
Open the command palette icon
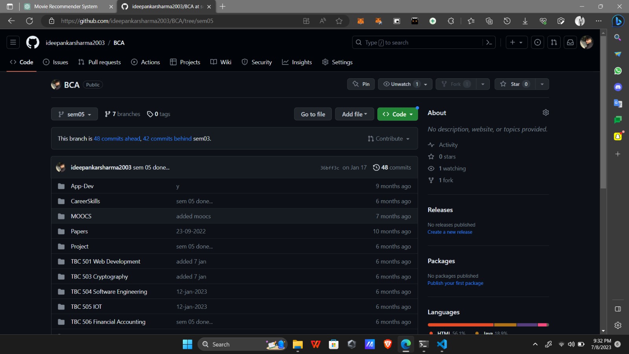click(x=489, y=42)
